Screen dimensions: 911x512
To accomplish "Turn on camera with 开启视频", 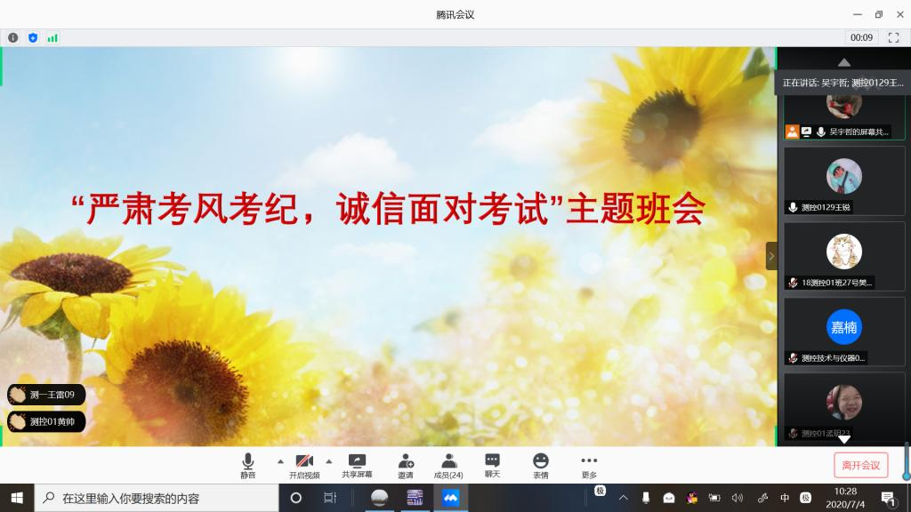I will [304, 466].
